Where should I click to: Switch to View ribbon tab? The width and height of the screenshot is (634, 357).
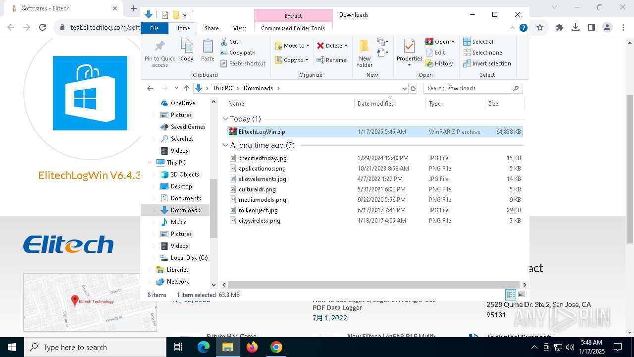coord(239,28)
